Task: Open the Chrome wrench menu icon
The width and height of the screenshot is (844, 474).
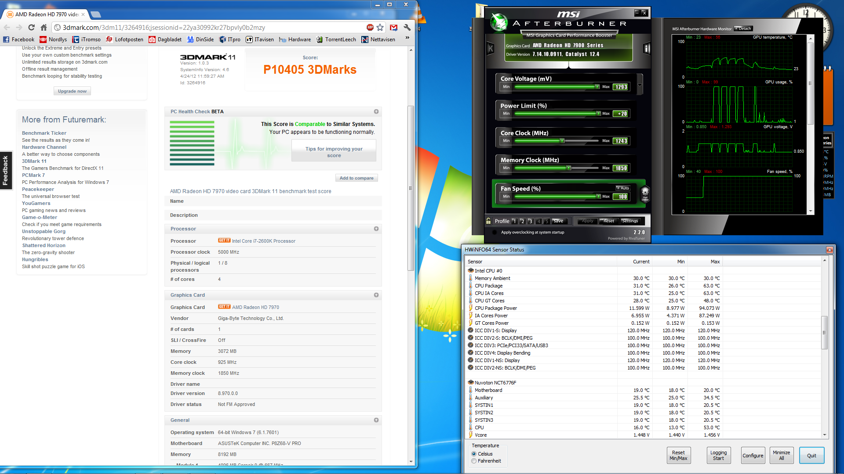Action: (407, 28)
